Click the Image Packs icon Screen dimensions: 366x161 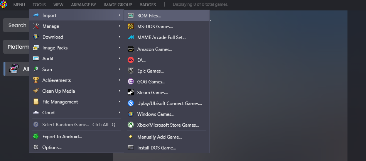pos(36,47)
